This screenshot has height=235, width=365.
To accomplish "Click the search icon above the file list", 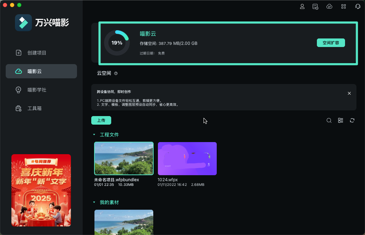I will (329, 120).
